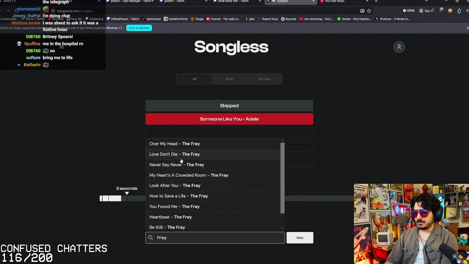469x264 pixels.
Task: Open the Firefox hamburger application menu
Action: coord(467,11)
